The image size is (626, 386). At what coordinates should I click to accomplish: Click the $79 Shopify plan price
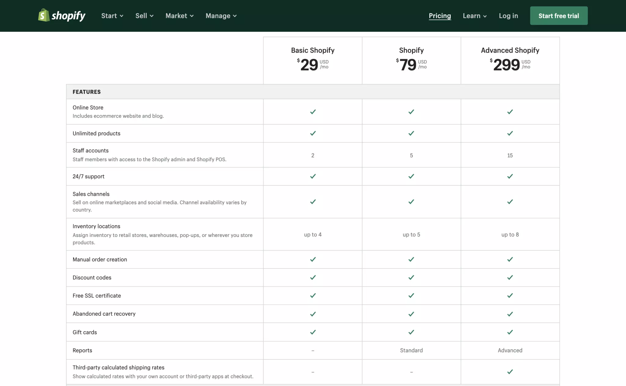click(411, 64)
